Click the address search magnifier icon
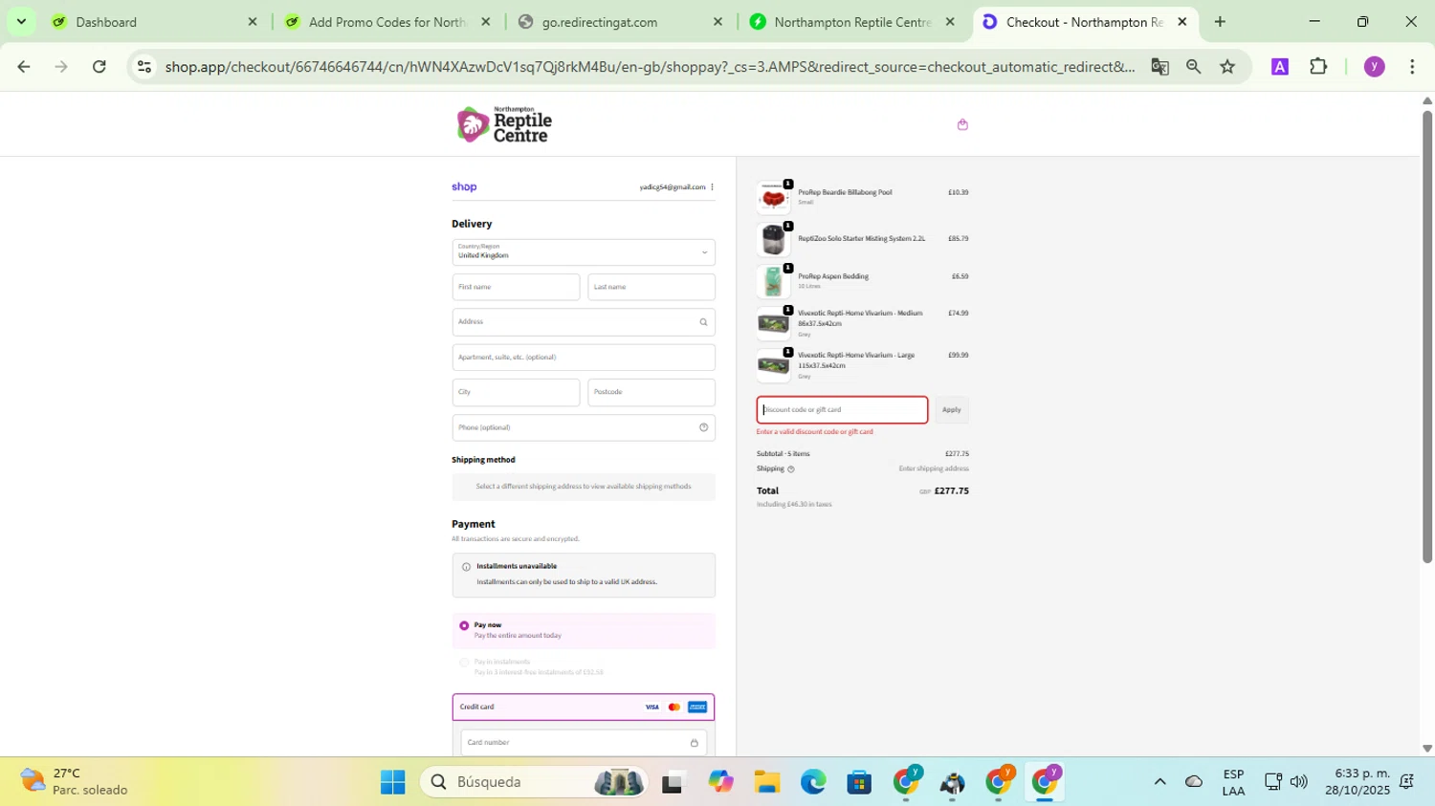The width and height of the screenshot is (1435, 806). click(x=703, y=322)
